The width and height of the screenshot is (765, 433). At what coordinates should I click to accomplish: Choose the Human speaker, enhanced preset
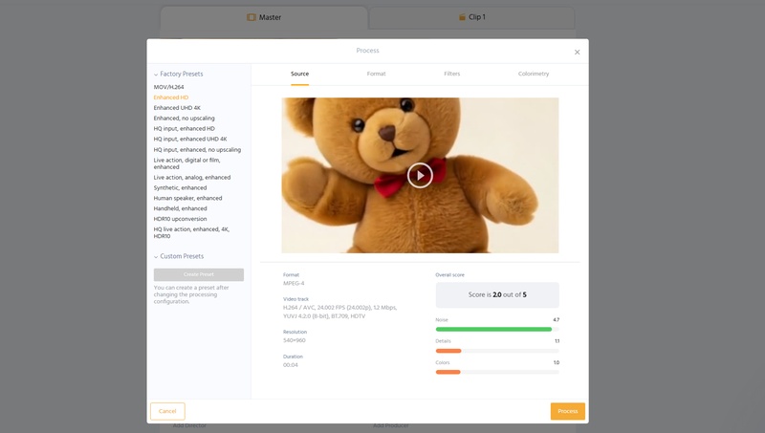pyautogui.click(x=187, y=198)
